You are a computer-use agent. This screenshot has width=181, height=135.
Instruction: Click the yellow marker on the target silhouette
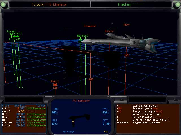click(x=73, y=121)
